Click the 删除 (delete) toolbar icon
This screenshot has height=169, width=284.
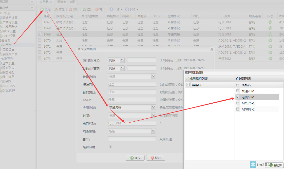click(x=70, y=9)
